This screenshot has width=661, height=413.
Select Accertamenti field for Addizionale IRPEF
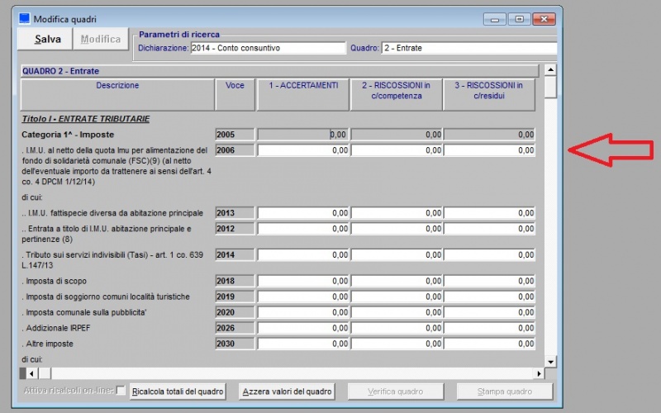(x=303, y=328)
